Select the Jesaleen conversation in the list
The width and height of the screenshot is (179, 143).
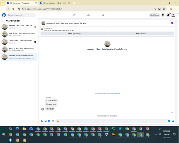19,57
